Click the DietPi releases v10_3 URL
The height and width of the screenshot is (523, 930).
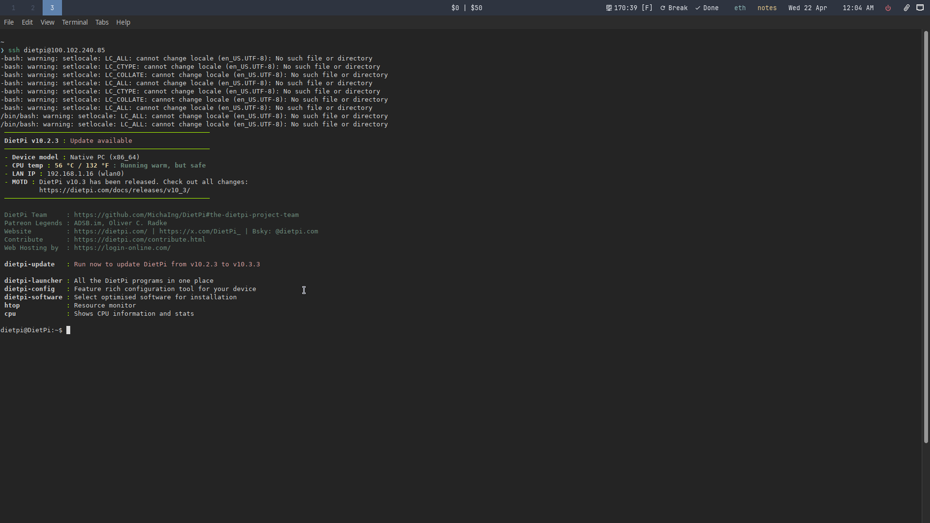coord(114,190)
